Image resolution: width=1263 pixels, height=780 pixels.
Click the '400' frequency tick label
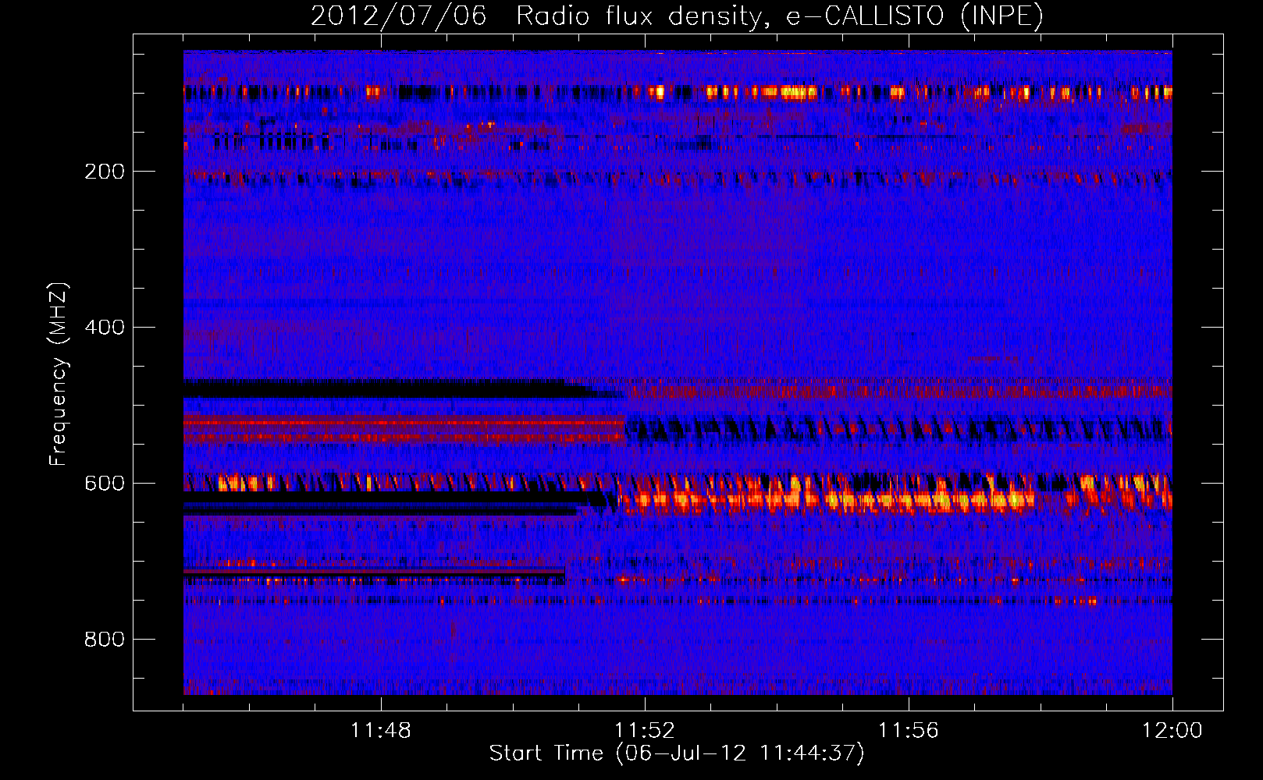[105, 328]
